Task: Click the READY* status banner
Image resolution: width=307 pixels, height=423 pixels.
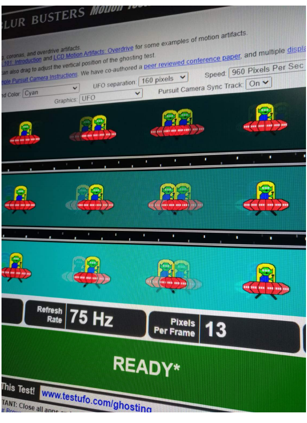Action: tap(146, 366)
